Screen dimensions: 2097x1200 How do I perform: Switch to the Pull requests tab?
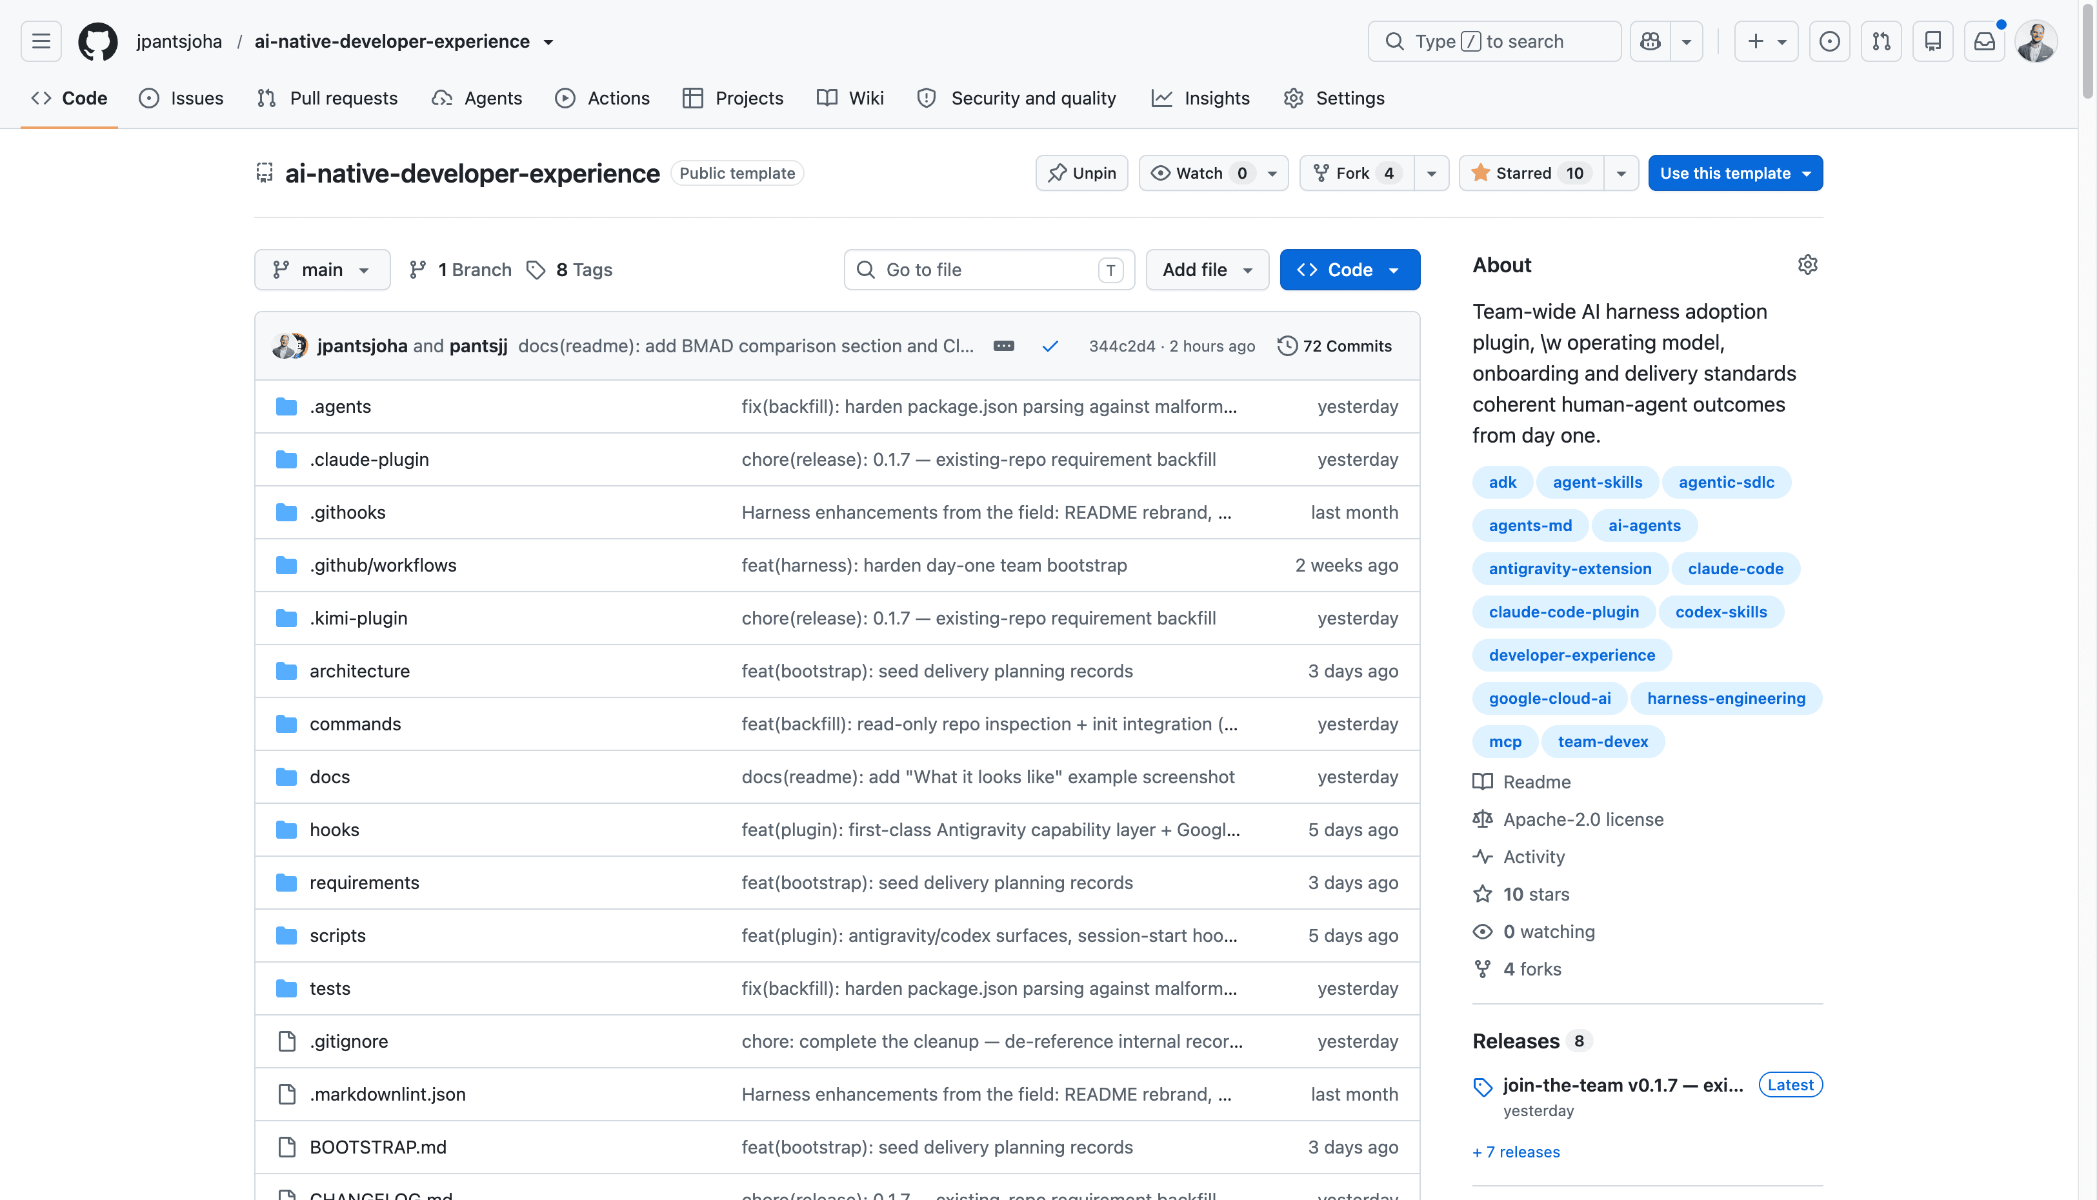tap(327, 98)
